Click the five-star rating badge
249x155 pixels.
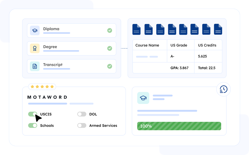(42, 87)
